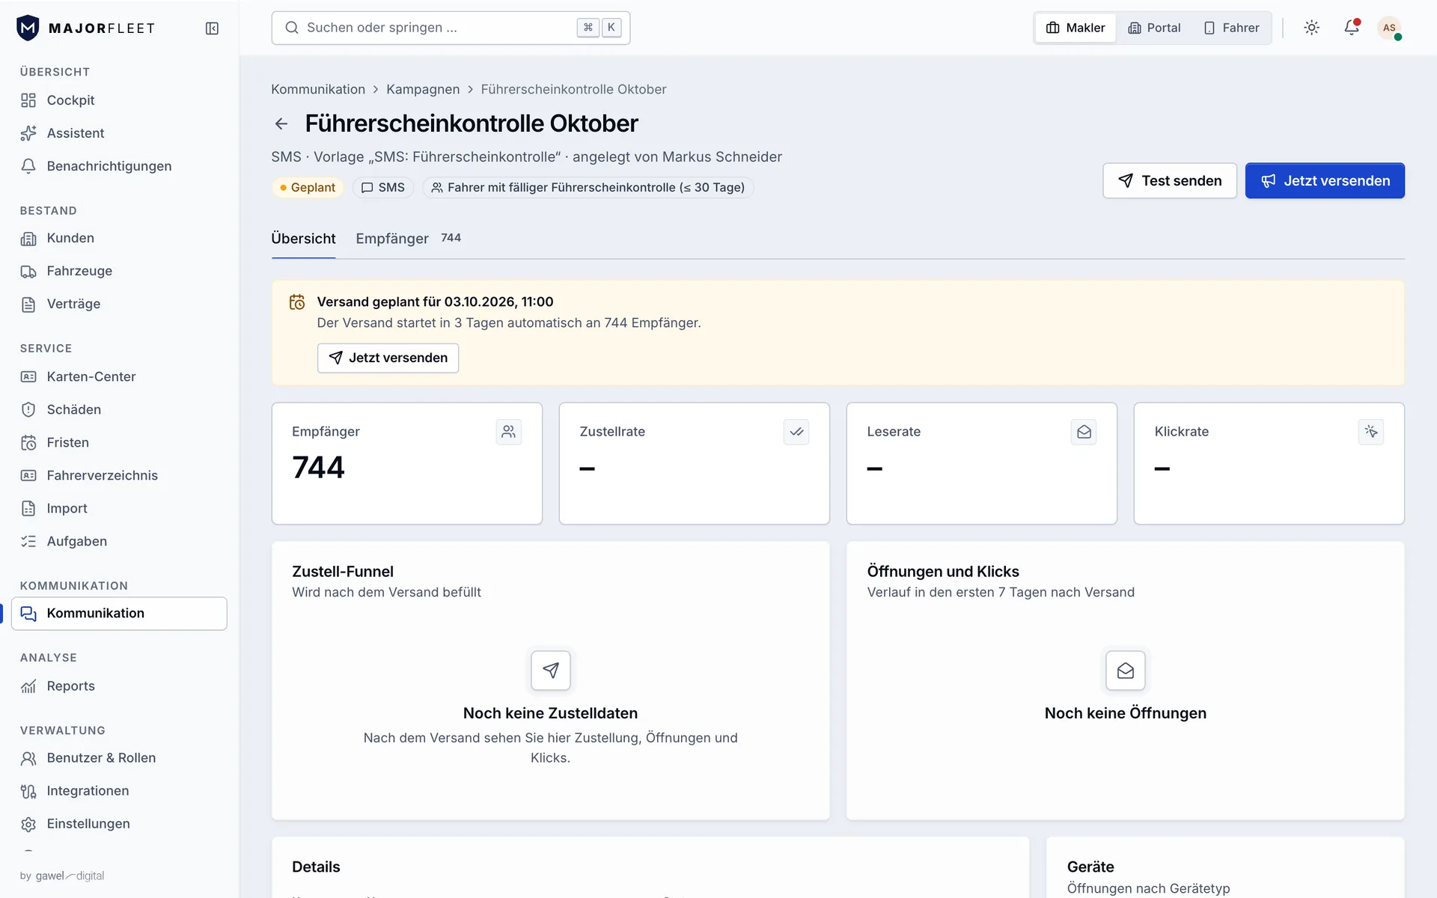Open the Karten-Center

pyautogui.click(x=119, y=376)
